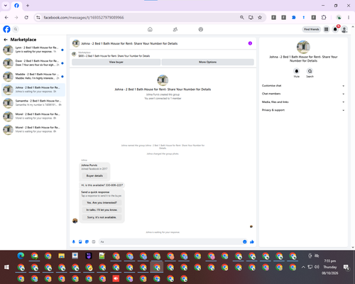Record a voice clip with microphone icon

click(x=74, y=241)
